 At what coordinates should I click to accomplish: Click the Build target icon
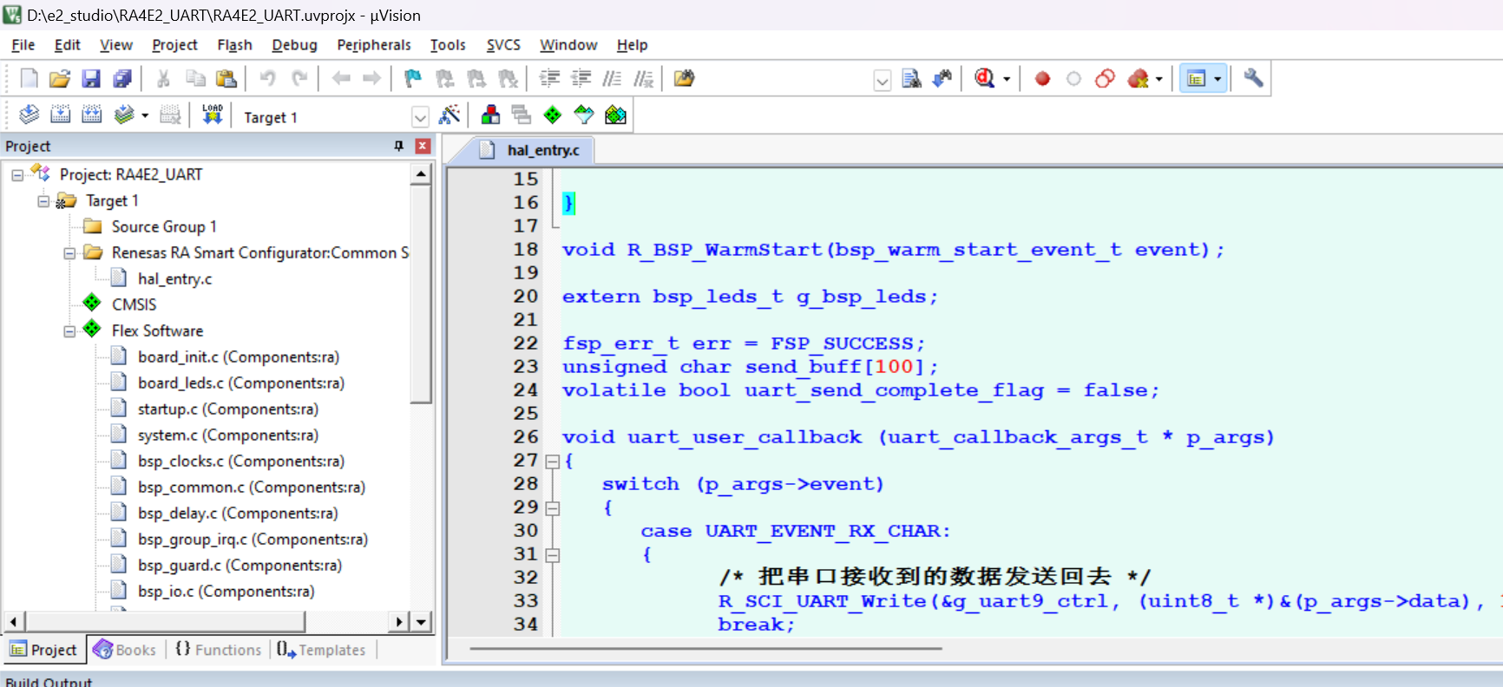pyautogui.click(x=60, y=114)
